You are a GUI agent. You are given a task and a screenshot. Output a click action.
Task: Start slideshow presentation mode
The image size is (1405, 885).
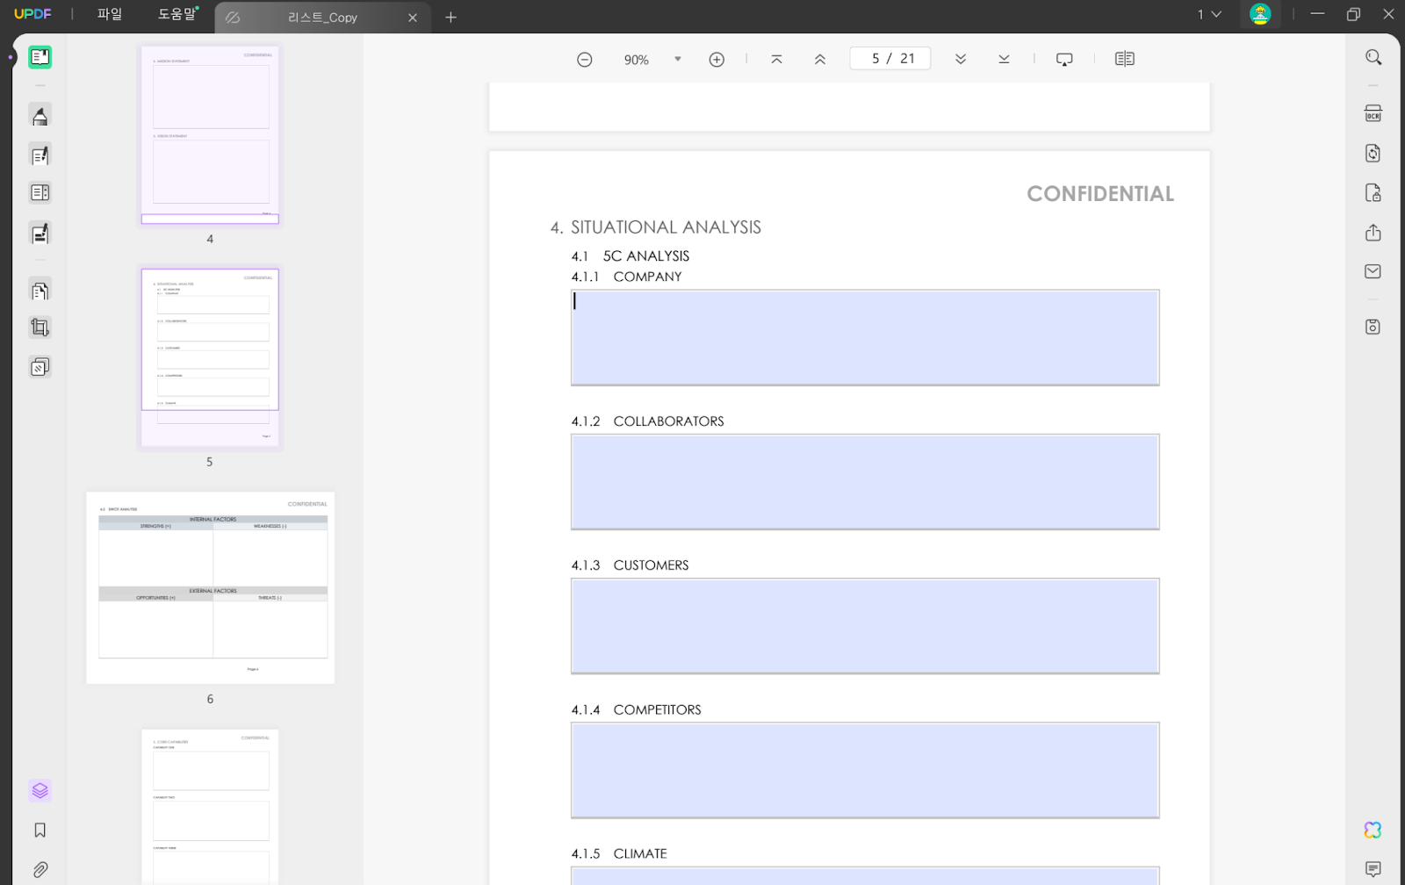tap(1064, 59)
